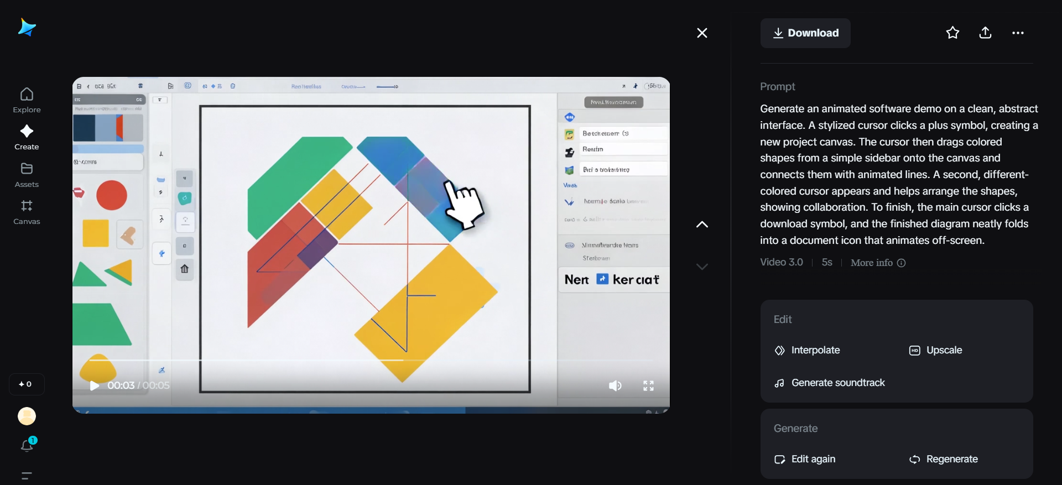Screen dimensions: 1062x485
Task: Open the Explore page
Action: click(x=27, y=100)
